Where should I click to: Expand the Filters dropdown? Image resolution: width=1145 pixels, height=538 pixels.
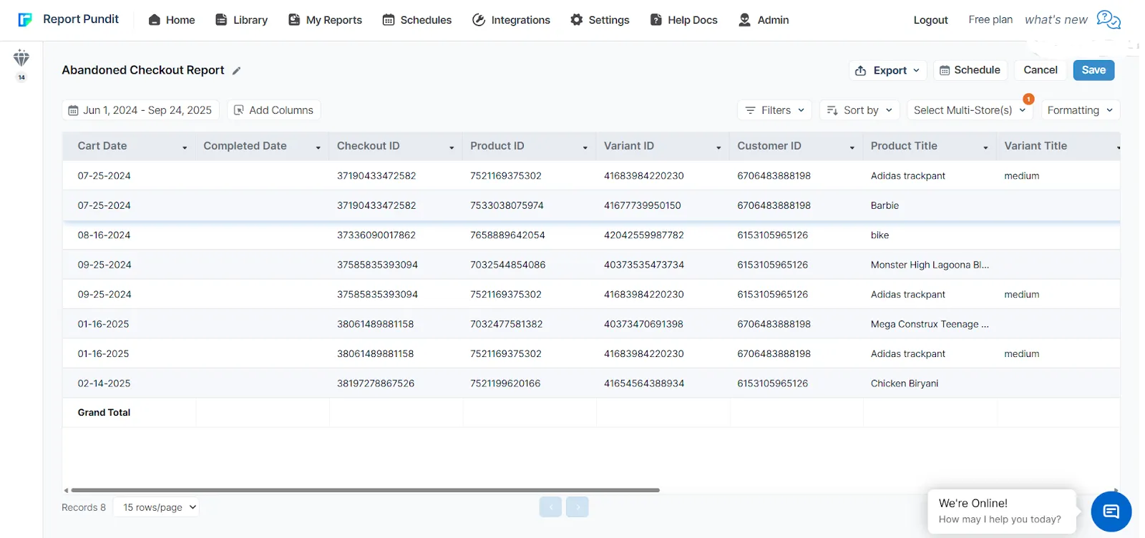pyautogui.click(x=775, y=110)
